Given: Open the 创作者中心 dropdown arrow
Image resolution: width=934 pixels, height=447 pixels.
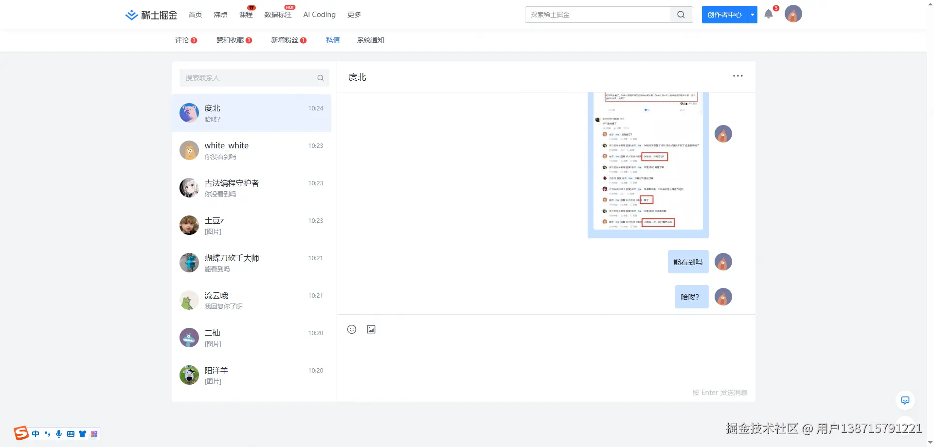Looking at the screenshot, I should pos(752,15).
